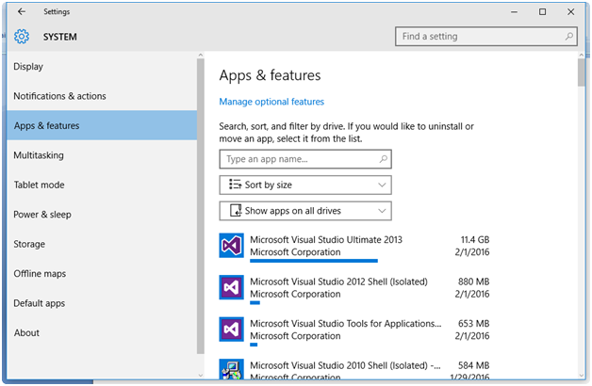
Task: Click the Visual Studio Tools for Applications icon
Action: pos(232,330)
